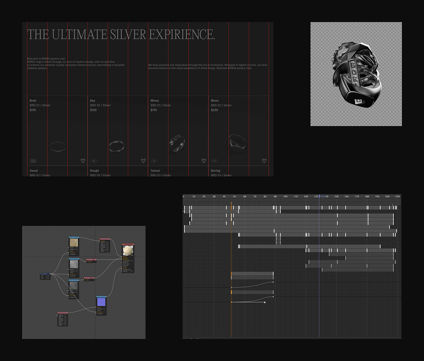This screenshot has height=361, width=424.
Task: Select the Transform node header
Action: point(45,274)
